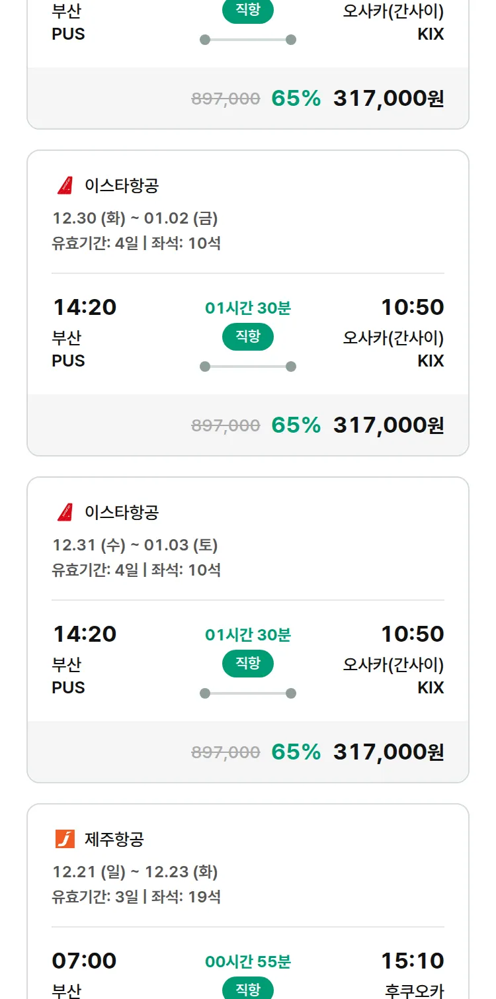496x999 pixels.
Task: Click the 65% discount on the 12.31 flight
Action: (296, 752)
